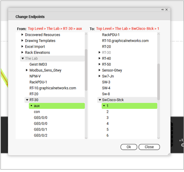Select the GE0/0/2 port
Viewport: 184px width, 172px height.
[x=41, y=135]
